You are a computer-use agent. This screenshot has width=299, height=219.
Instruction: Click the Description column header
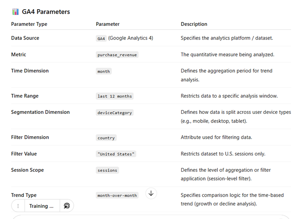click(x=194, y=24)
